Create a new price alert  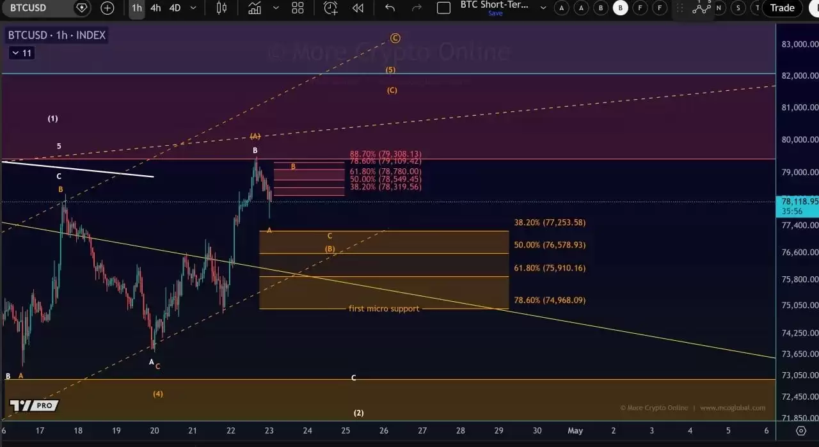330,8
